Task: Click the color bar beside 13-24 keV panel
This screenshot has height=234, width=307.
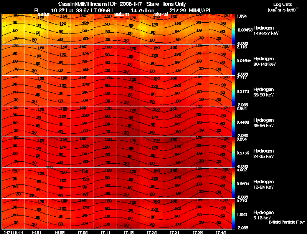Action: 233,183
